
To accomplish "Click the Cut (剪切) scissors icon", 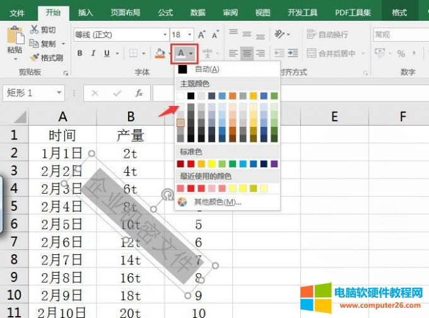I will pos(33,30).
